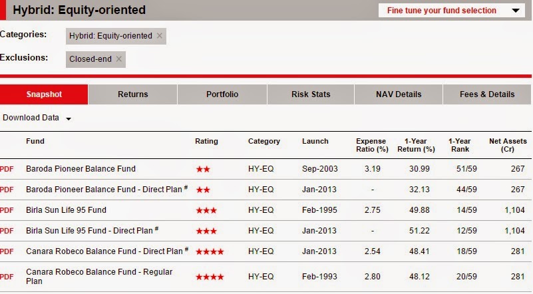Open PDF for Birla Sun Life 95 Fund
This screenshot has height=294, width=533.
pyautogui.click(x=6, y=210)
